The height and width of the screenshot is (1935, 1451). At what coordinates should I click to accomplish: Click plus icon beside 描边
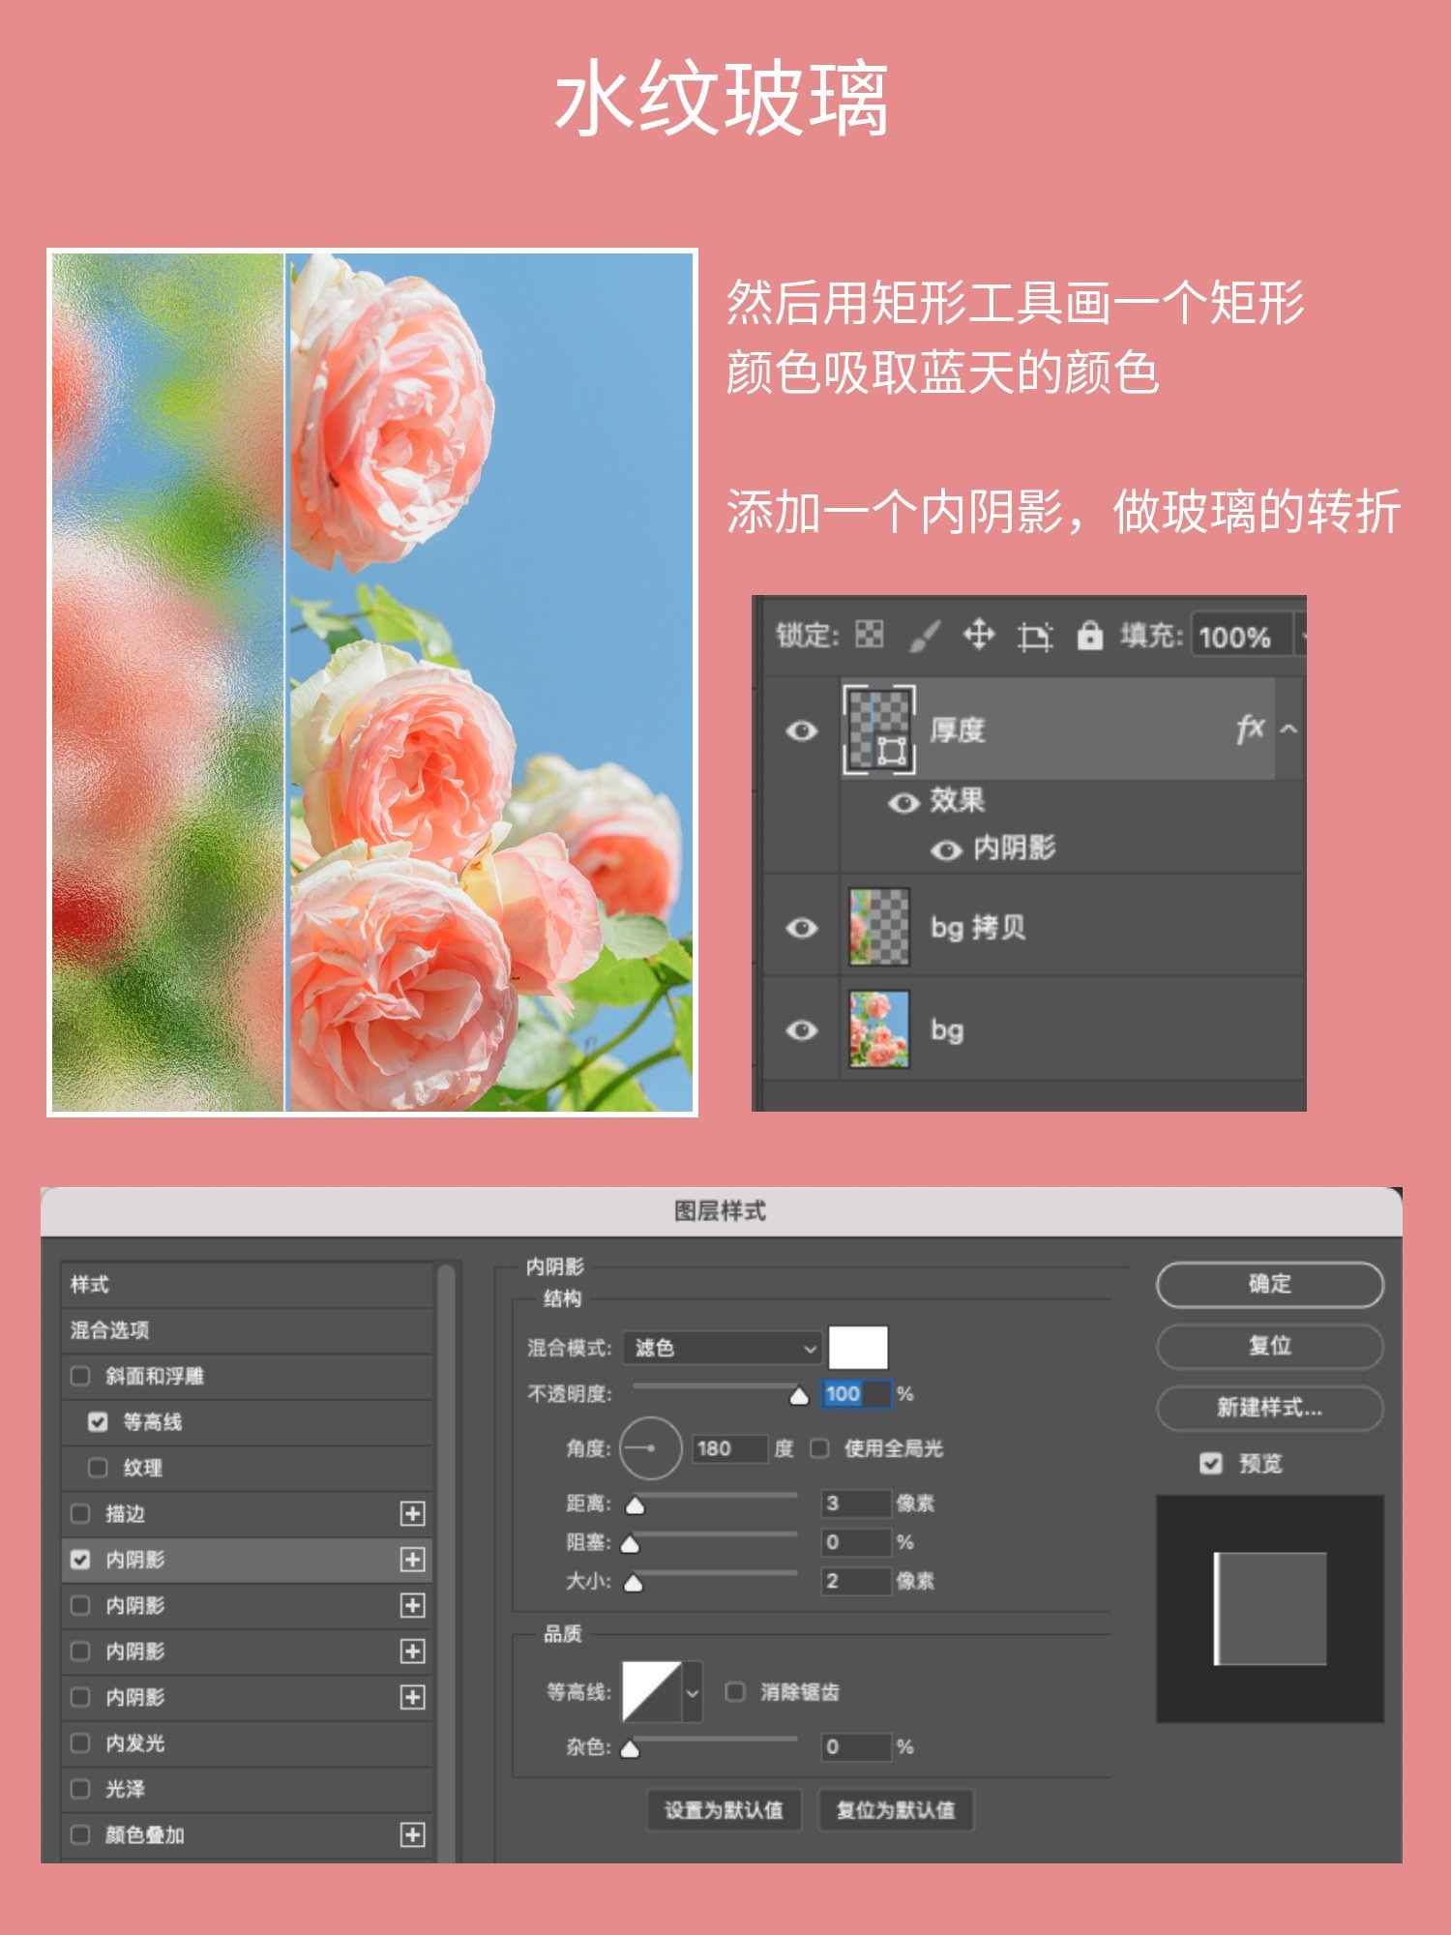coord(412,1513)
